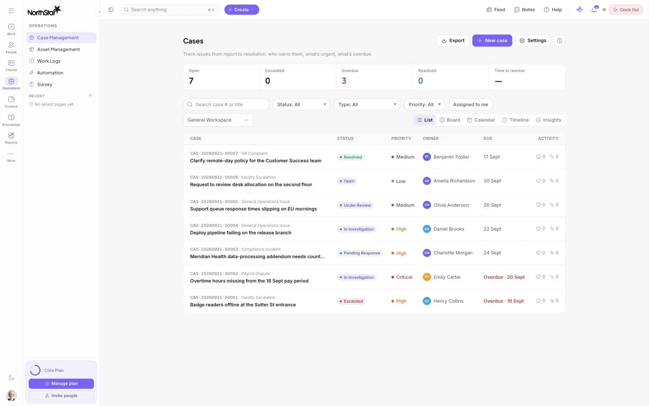649x406 pixels.
Task: Open Work Logs in the sidebar
Action: tap(61, 61)
